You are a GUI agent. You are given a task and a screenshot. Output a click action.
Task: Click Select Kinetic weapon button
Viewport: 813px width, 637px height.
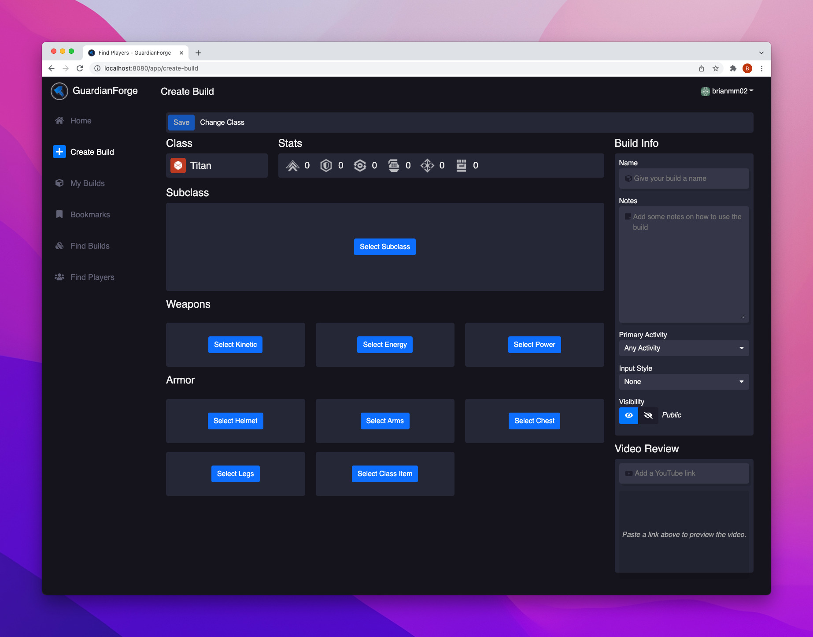pyautogui.click(x=235, y=345)
